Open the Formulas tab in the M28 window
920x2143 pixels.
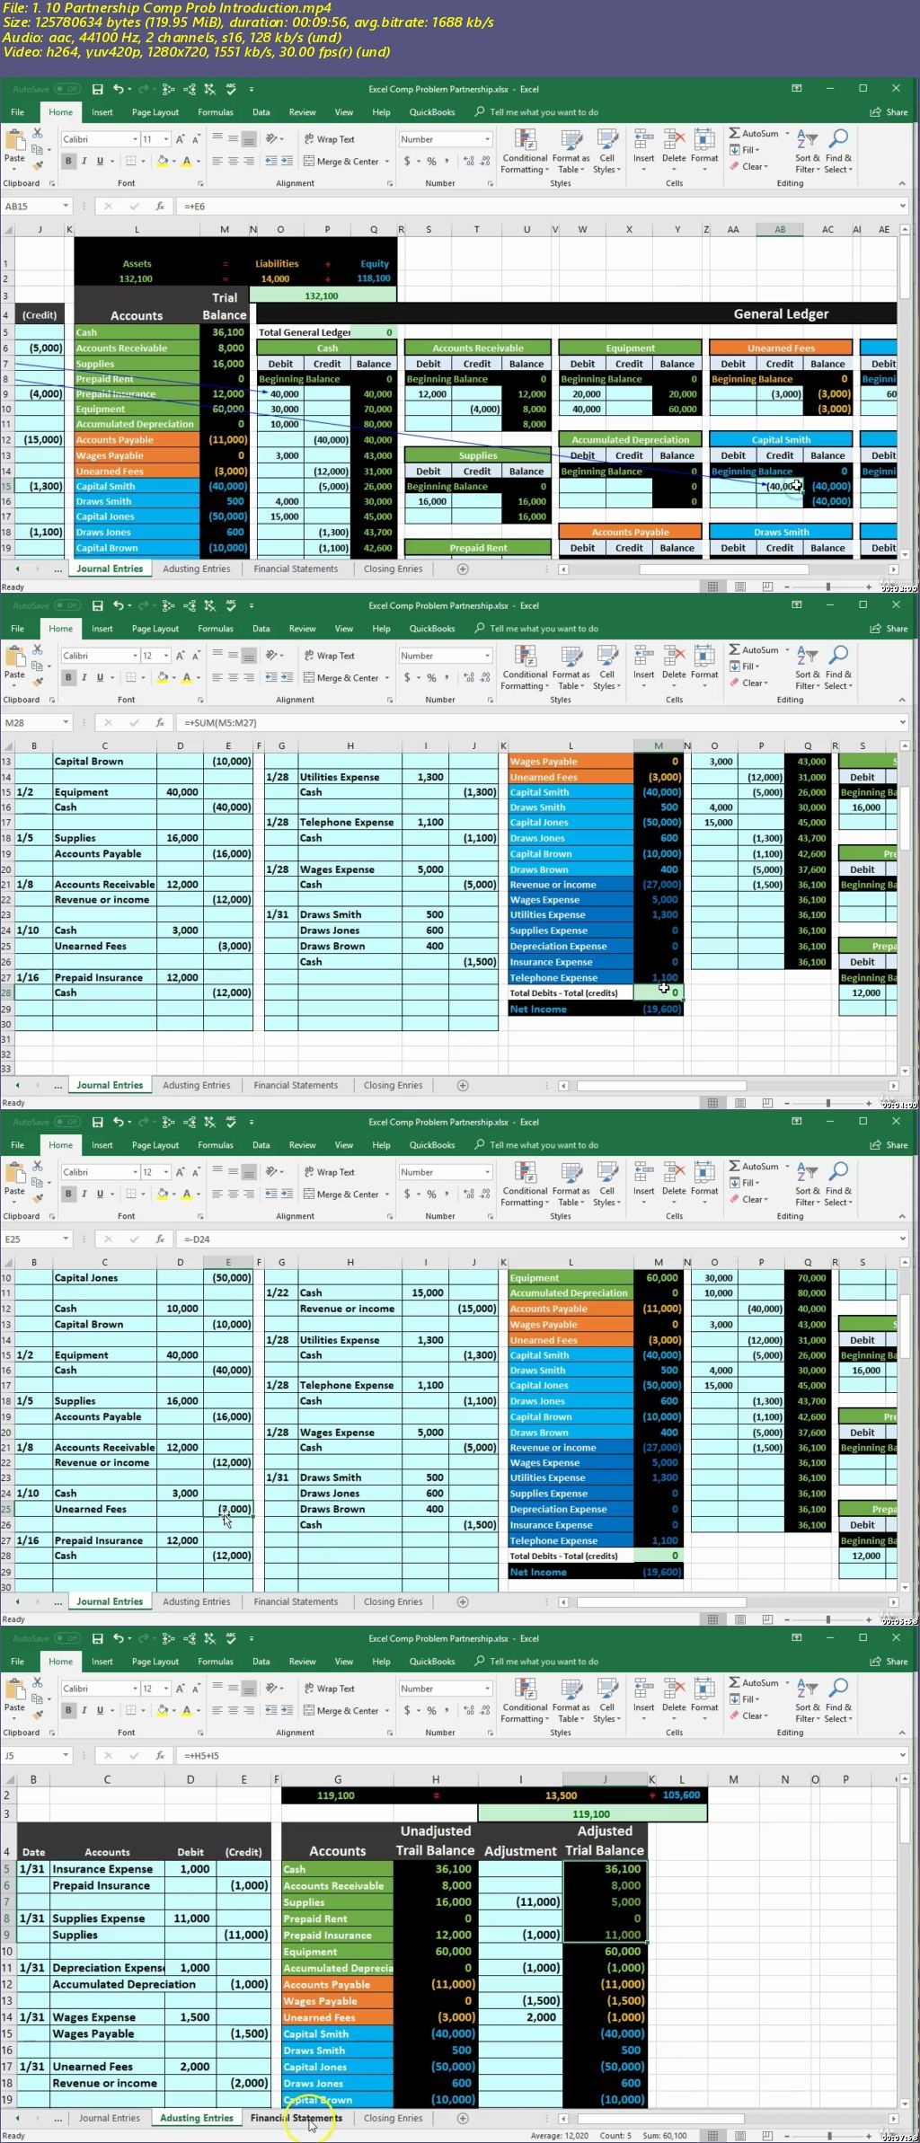(216, 629)
